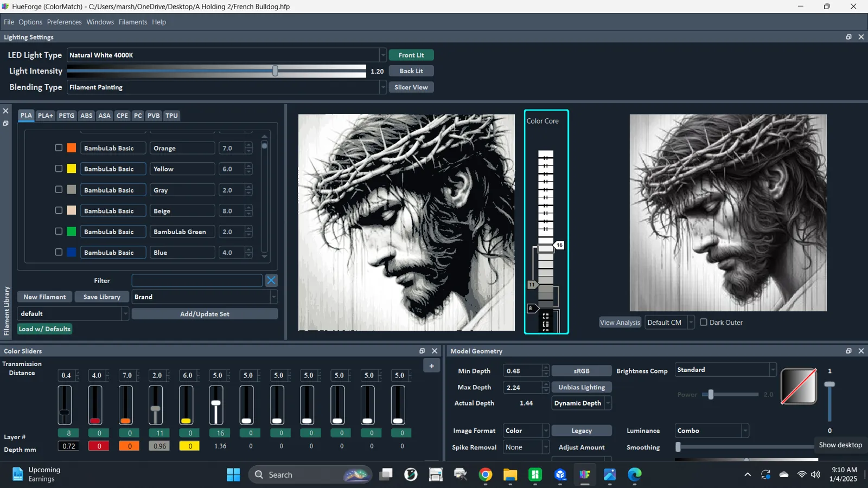Enable the Dark Outer checkbox

point(704,322)
